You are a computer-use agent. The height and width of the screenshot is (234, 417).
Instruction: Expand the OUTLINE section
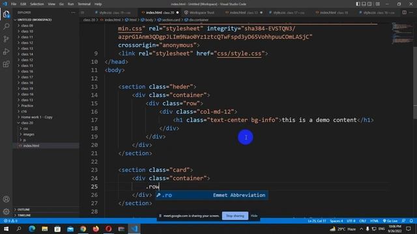coord(23,209)
